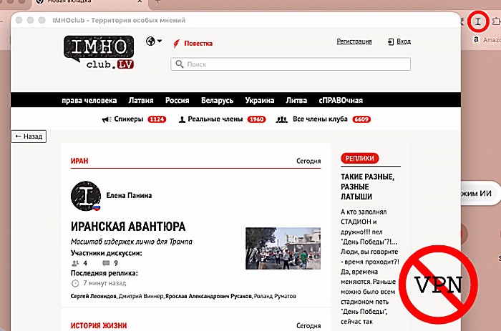Click Елена Панина's author avatar
This screenshot has width=501, height=331.
point(86,197)
